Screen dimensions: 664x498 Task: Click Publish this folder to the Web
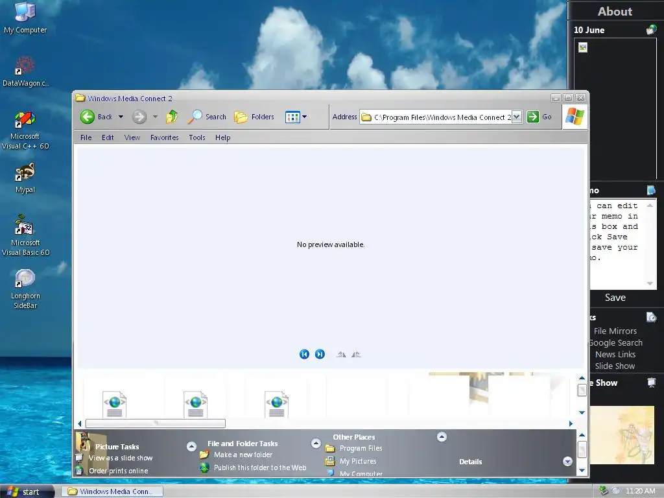point(260,468)
